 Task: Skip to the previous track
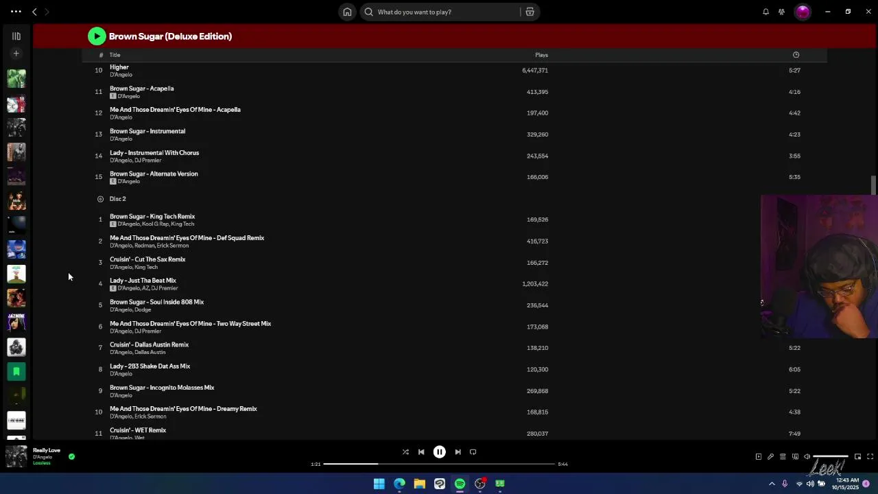coord(421,452)
